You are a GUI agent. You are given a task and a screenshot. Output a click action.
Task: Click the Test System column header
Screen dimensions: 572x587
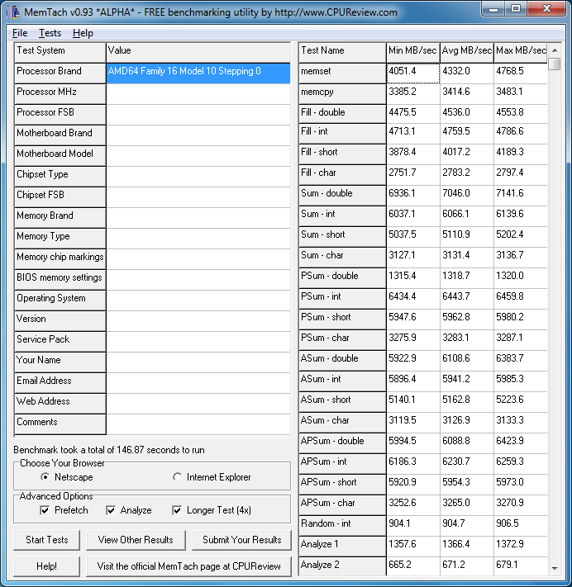pos(60,52)
